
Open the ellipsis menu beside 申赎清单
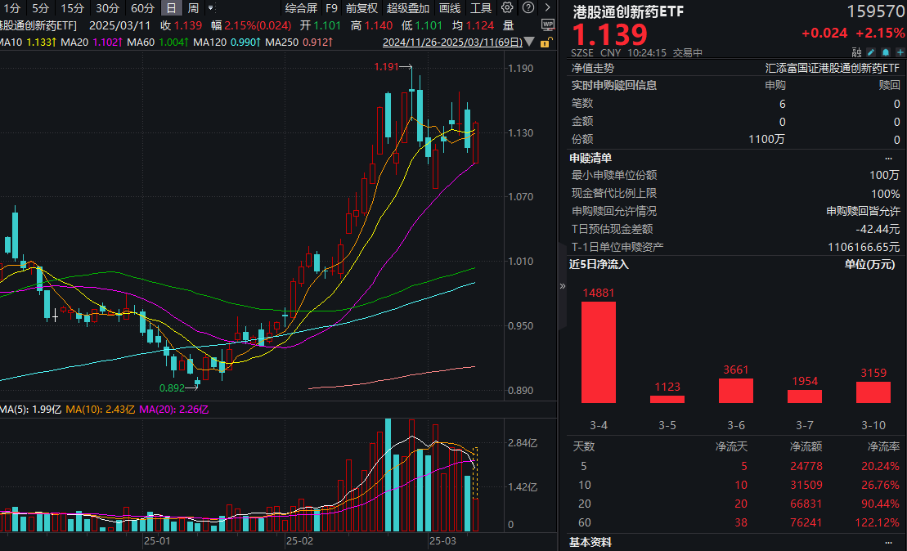(x=887, y=157)
